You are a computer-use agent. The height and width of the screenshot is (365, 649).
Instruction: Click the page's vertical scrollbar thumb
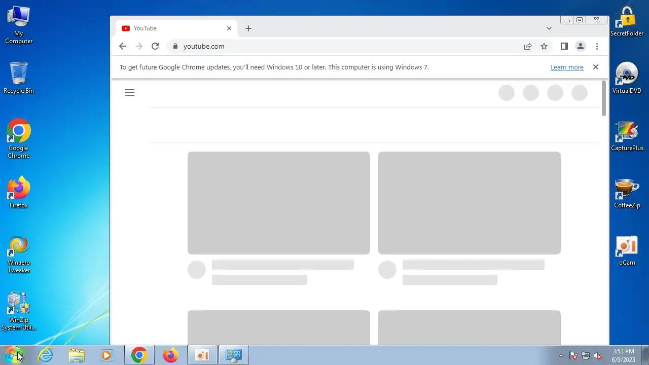604,98
